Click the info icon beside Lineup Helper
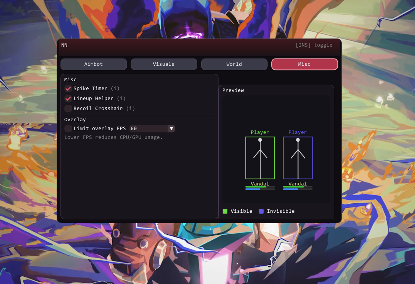Viewport: 415px width, 284px height. pyautogui.click(x=121, y=99)
